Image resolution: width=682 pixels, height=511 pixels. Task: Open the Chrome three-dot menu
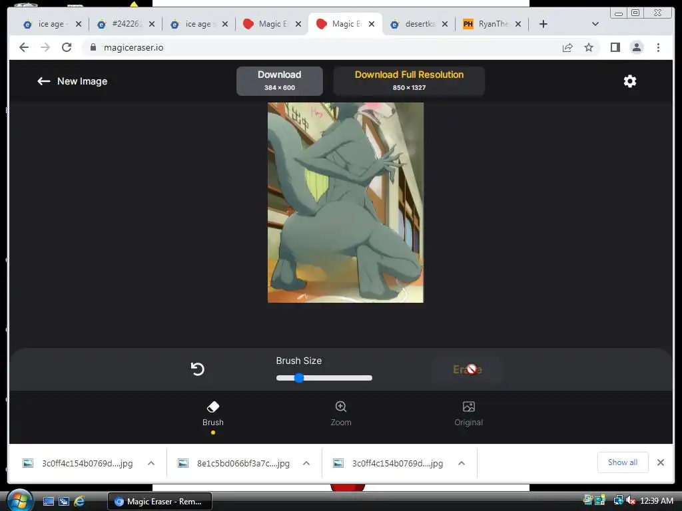point(659,47)
